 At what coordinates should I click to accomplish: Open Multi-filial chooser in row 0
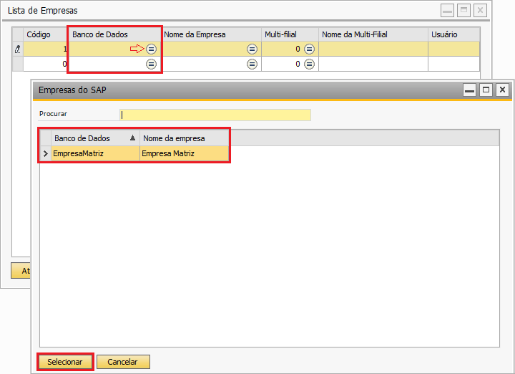point(309,64)
